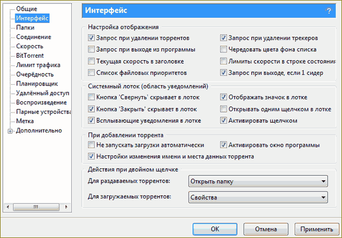Click the help question mark icon

(328, 11)
